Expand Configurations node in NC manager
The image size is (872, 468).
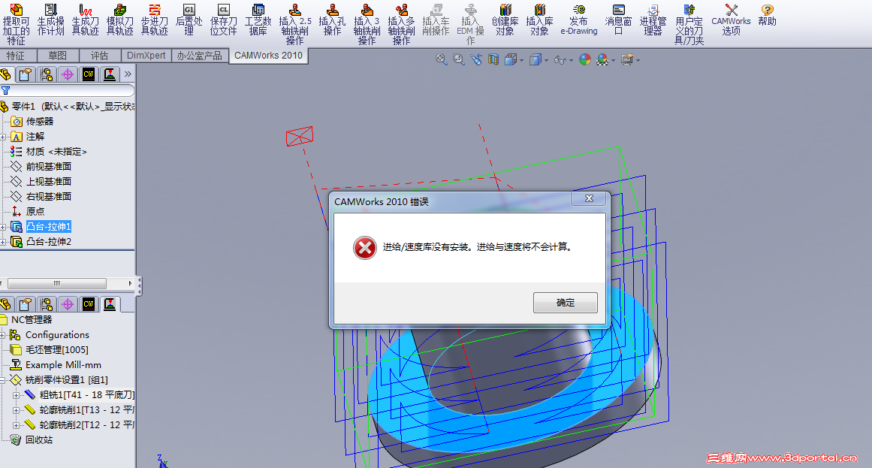click(3, 335)
